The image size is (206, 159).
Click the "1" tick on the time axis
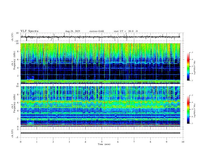click(37, 142)
